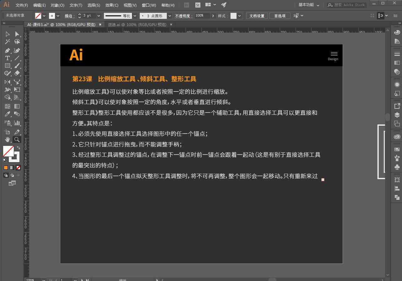
Task: Select the Gradient tool
Action: (x=17, y=106)
